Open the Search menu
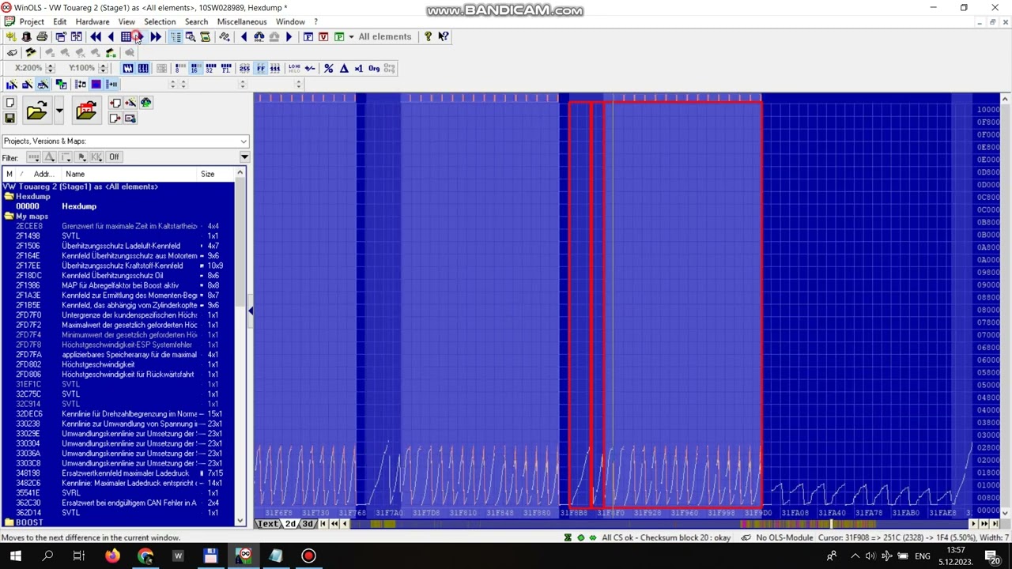Viewport: 1012px width, 569px height. (x=196, y=21)
